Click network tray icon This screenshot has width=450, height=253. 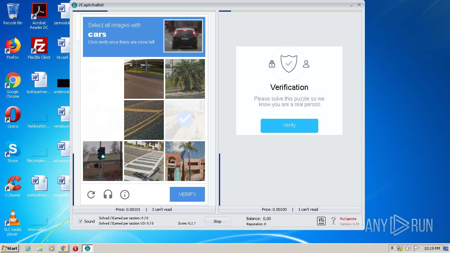point(400,248)
